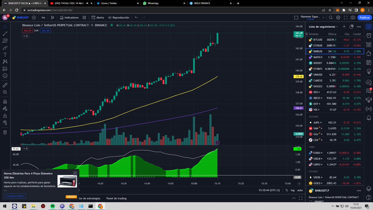Lock all drawing tools
This screenshot has height=210, width=373.
(5, 115)
